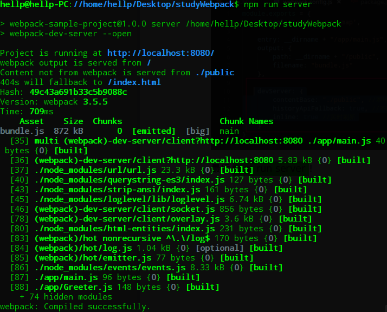This screenshot has height=312, width=387.
Task: Click the main chunk name
Action: (x=229, y=131)
